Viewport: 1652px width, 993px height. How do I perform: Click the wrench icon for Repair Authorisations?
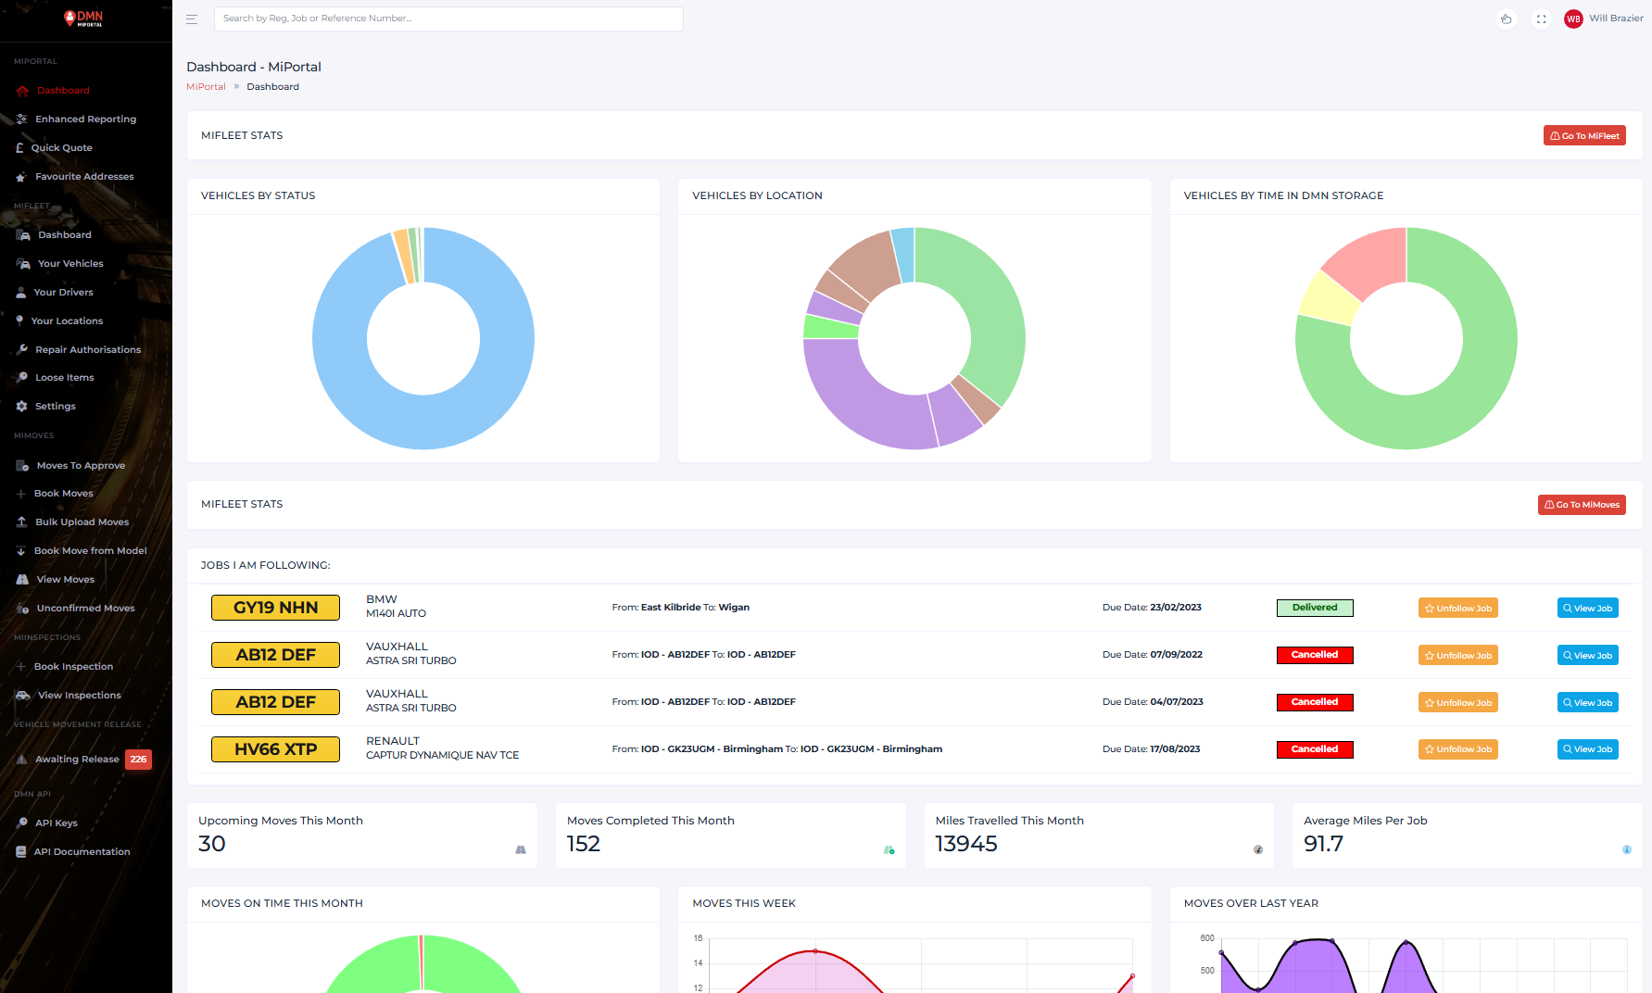pyautogui.click(x=21, y=350)
